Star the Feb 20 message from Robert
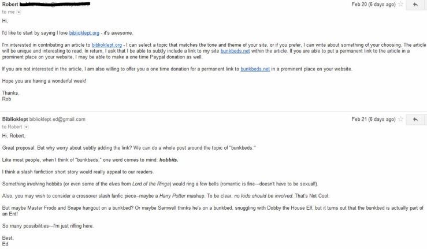This screenshot has height=249, width=427. coord(401,4)
